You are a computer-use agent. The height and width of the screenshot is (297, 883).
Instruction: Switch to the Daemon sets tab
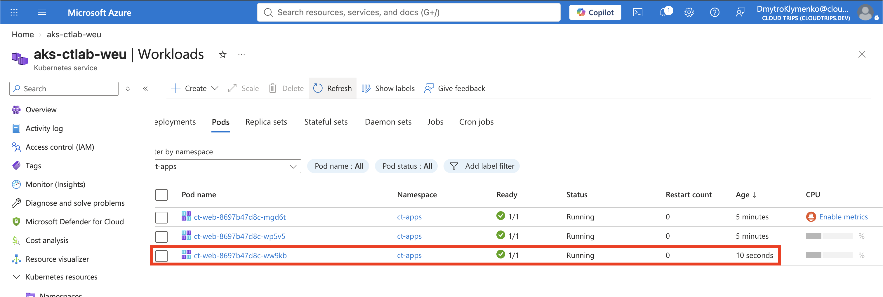click(x=388, y=122)
